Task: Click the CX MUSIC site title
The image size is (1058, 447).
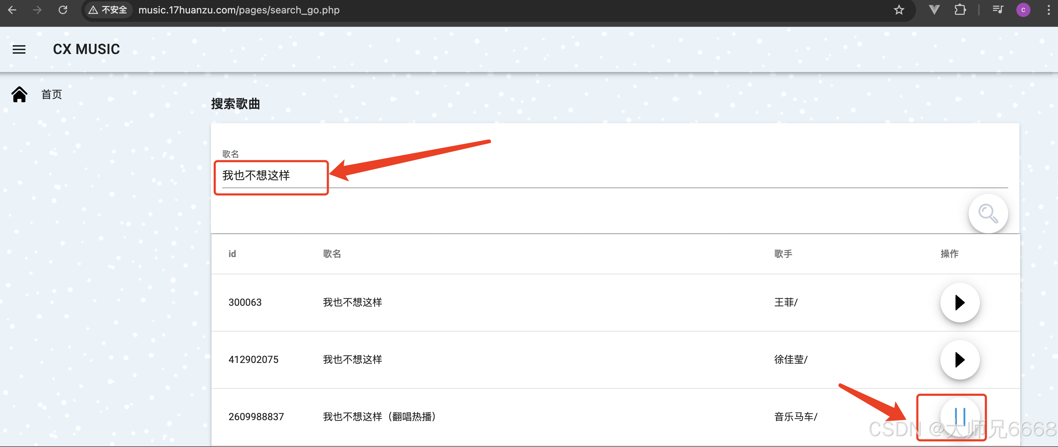Action: tap(86, 49)
